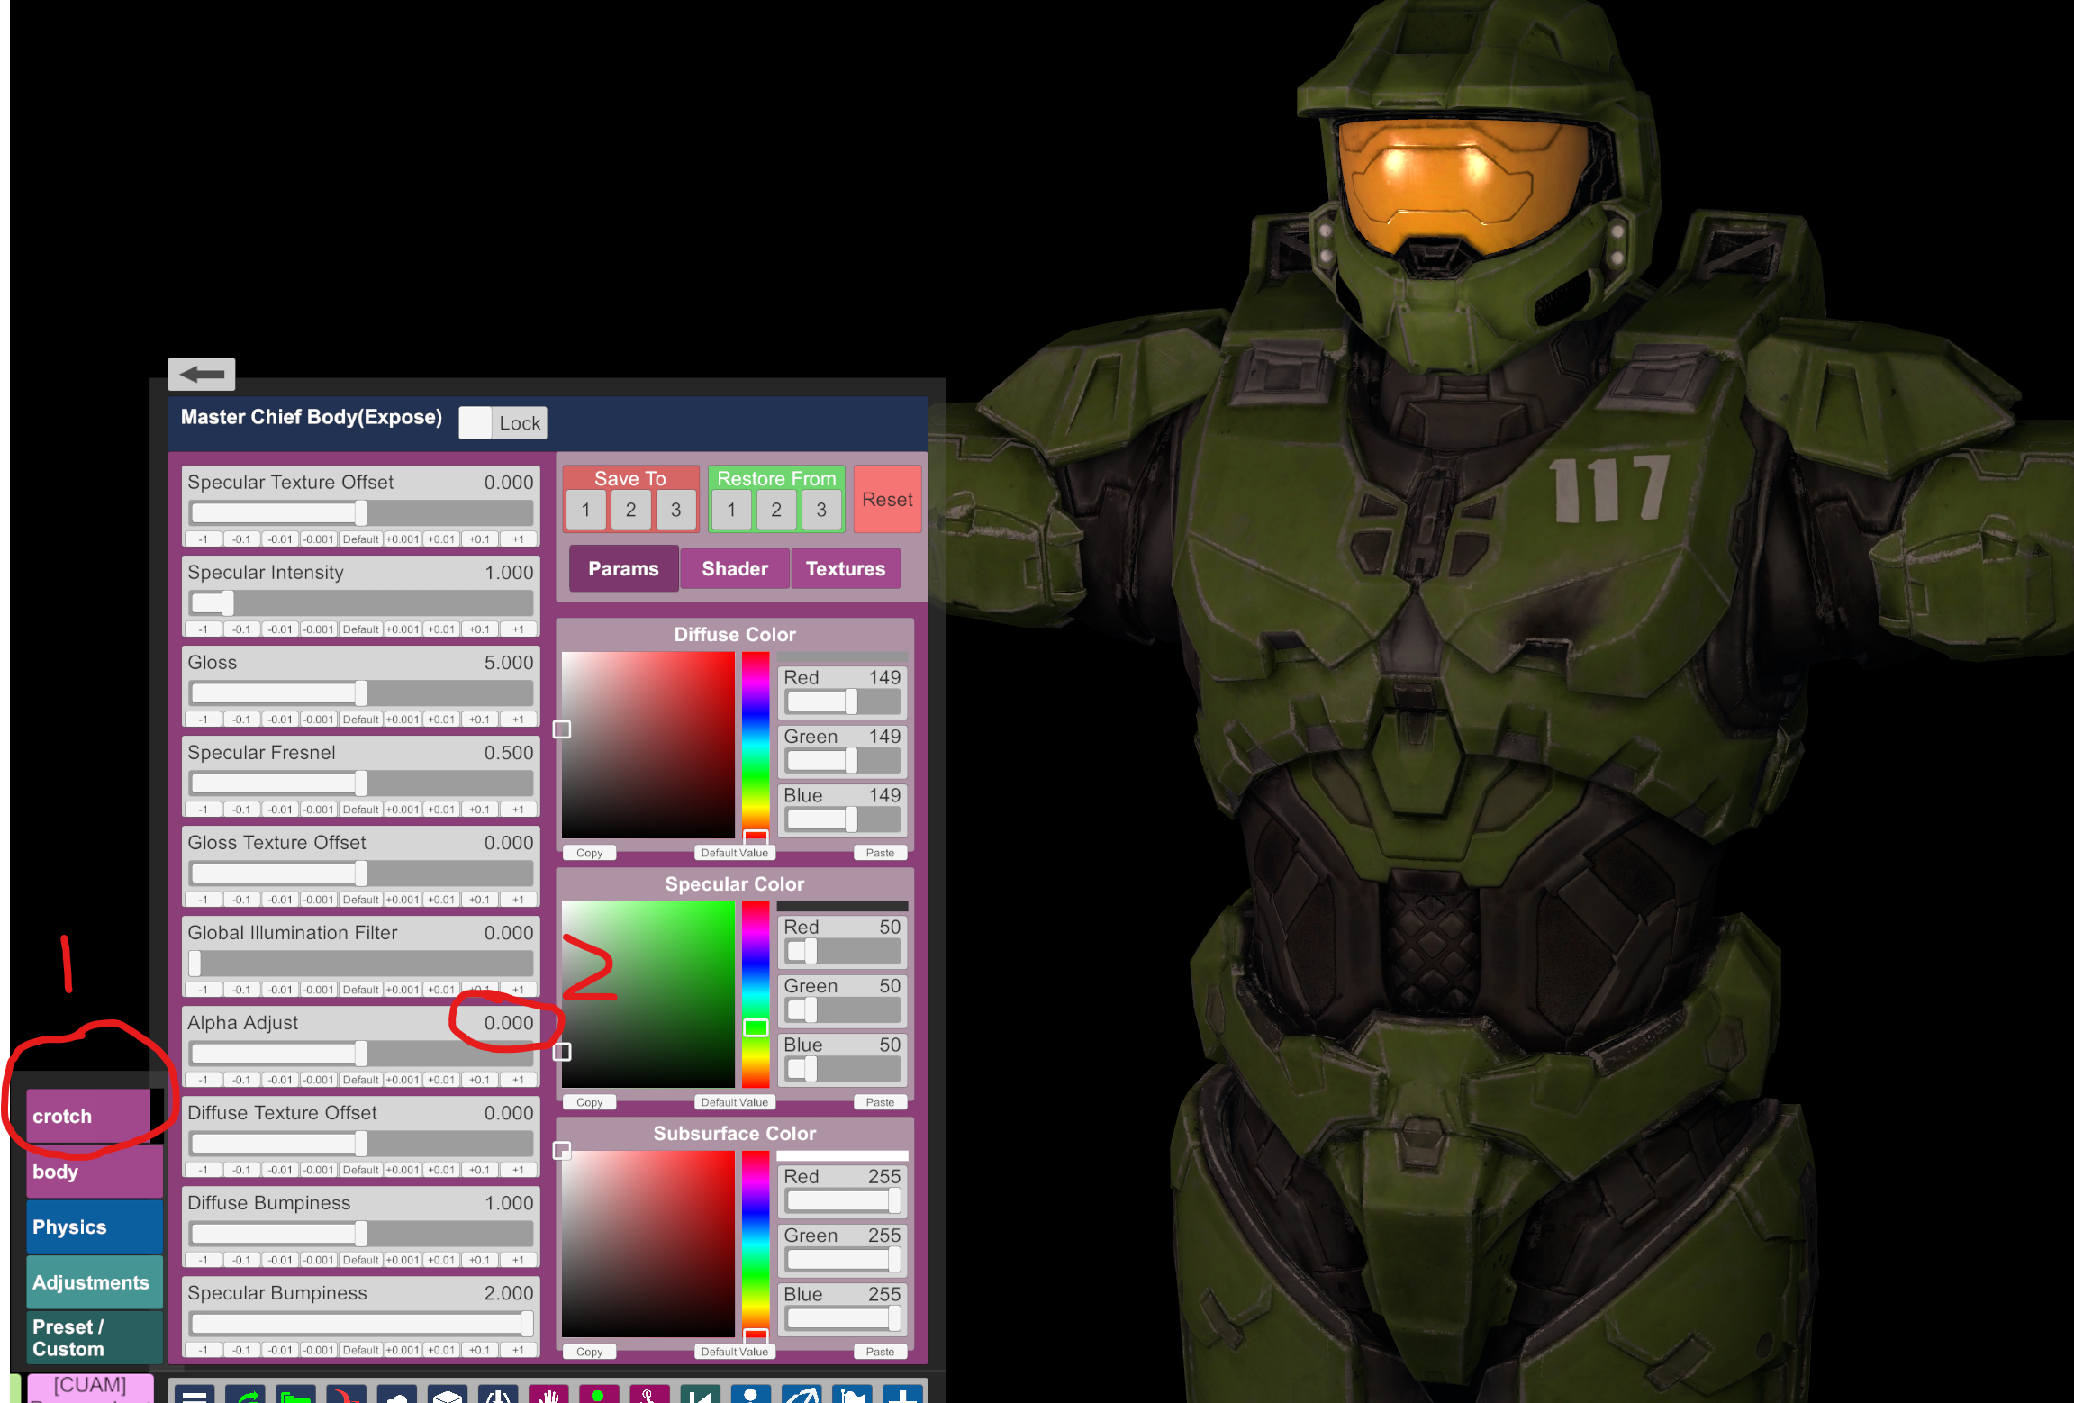
Task: Copy the Specular Color
Action: point(589,1102)
